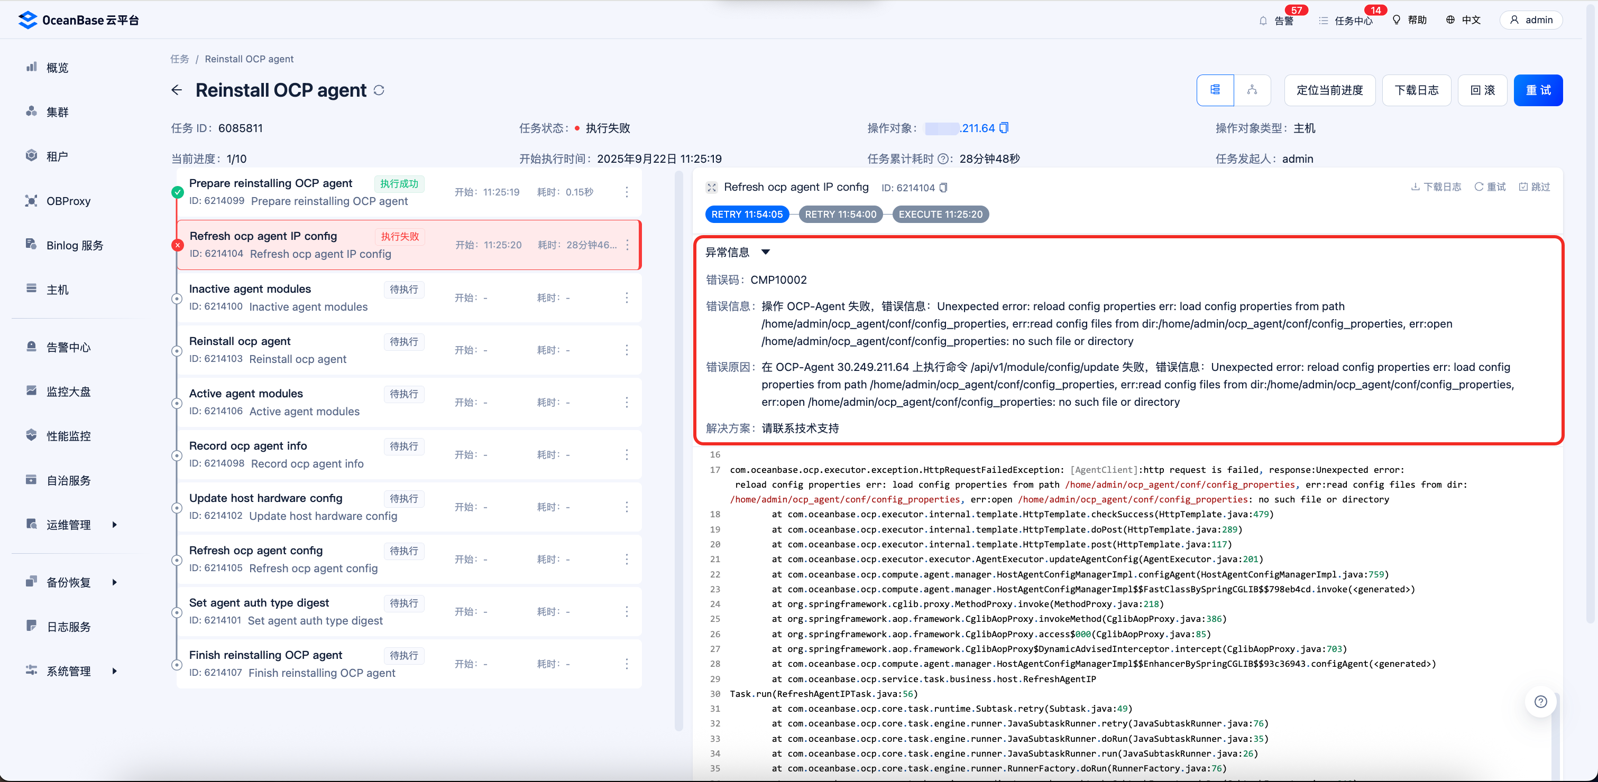
Task: Collapse the 异常信息 section arrow
Action: (x=766, y=252)
